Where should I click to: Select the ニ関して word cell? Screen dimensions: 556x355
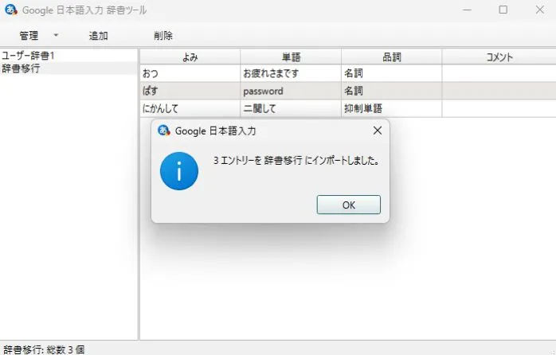pos(291,108)
